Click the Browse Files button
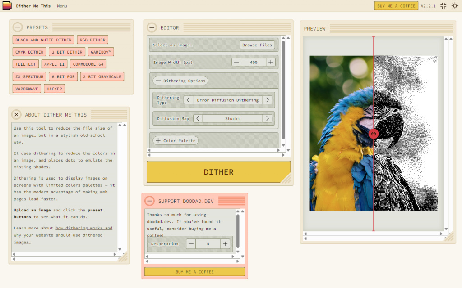 click(x=257, y=45)
